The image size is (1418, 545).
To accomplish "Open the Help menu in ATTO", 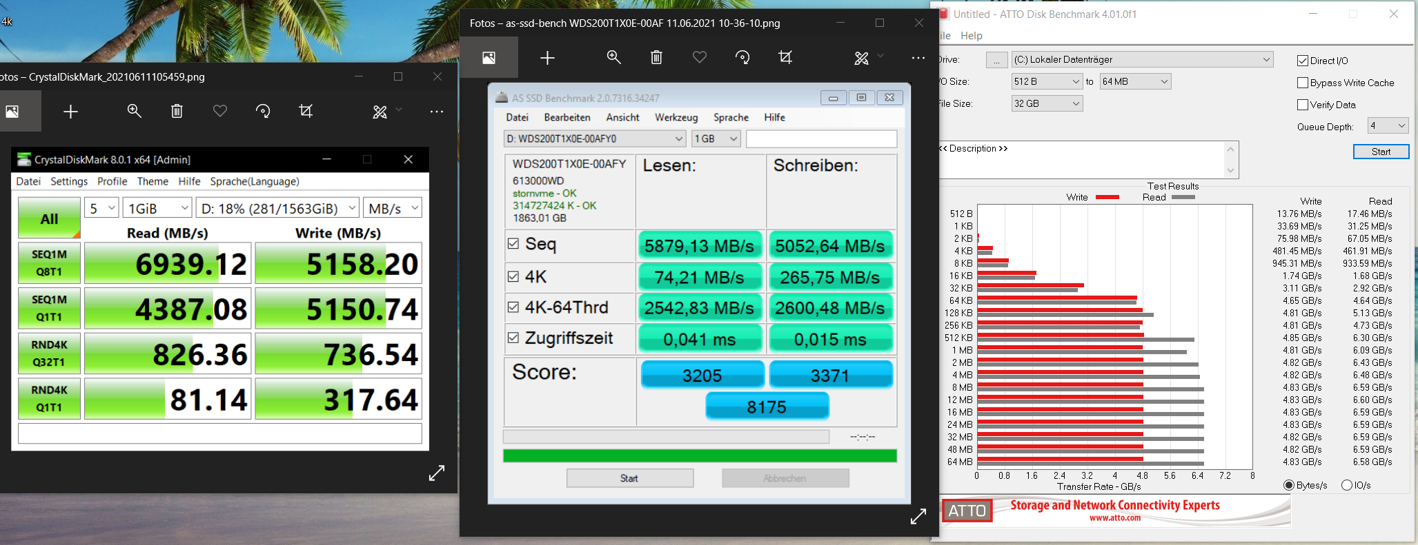I will [x=972, y=36].
